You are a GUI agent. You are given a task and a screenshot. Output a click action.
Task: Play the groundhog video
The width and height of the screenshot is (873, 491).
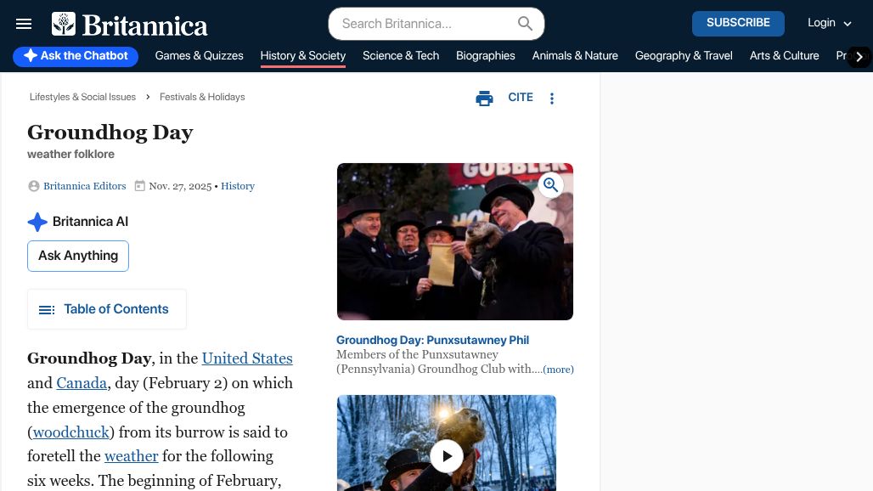click(447, 456)
